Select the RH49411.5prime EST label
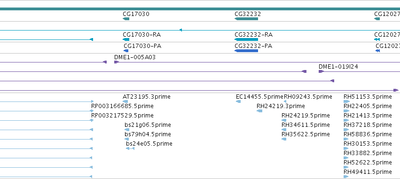The width and height of the screenshot is (400, 179). [368, 172]
